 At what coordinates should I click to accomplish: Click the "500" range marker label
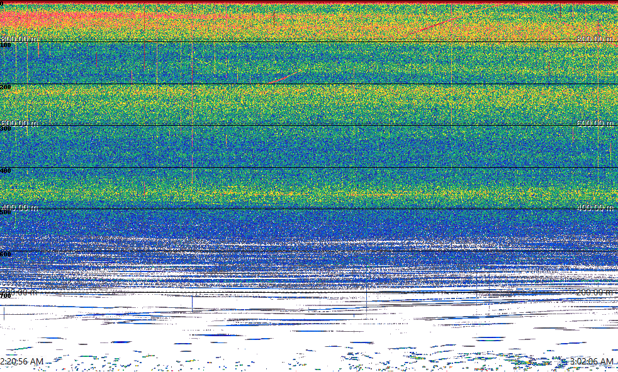point(6,212)
